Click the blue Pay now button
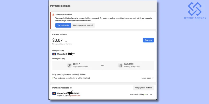Viewport: 209px width, 104px height. pyautogui.click(x=148, y=40)
